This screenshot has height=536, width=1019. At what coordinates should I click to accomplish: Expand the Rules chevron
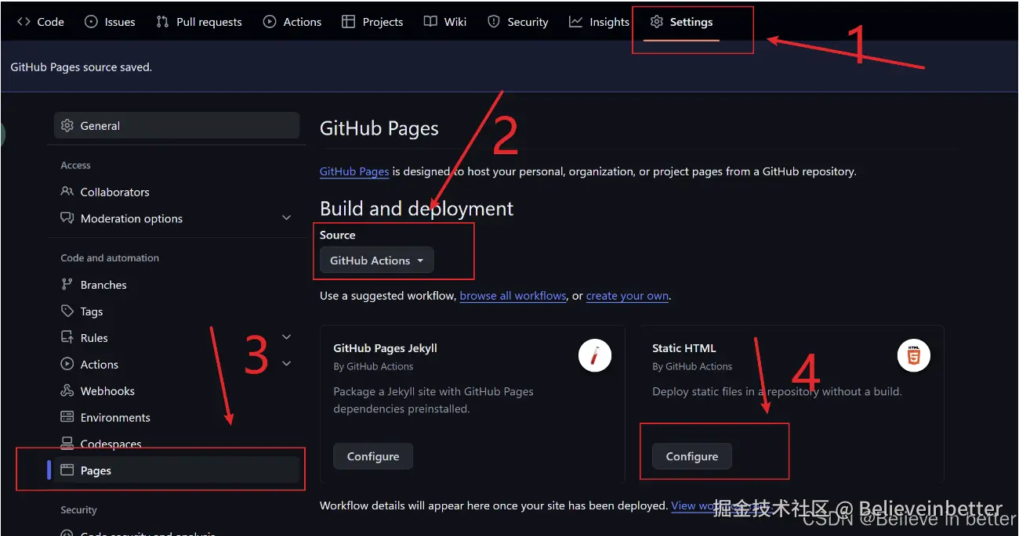[286, 337]
